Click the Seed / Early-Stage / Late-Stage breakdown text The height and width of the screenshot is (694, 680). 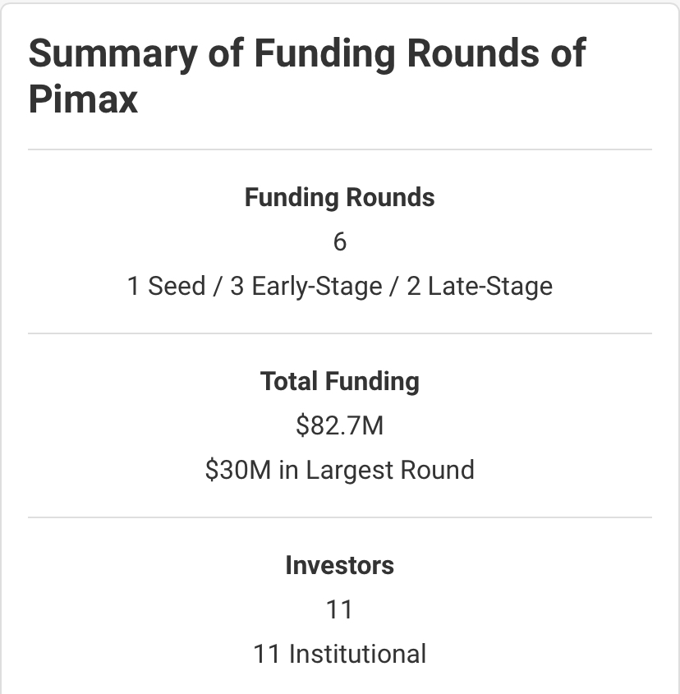[x=339, y=286]
